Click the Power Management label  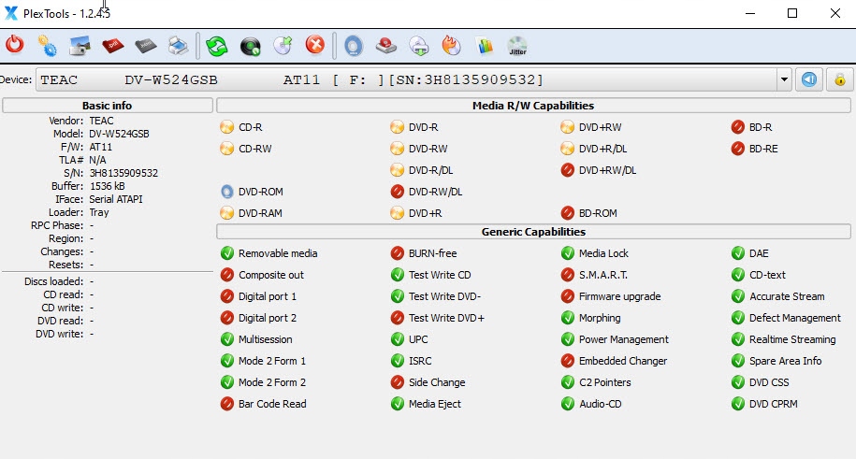click(x=623, y=339)
